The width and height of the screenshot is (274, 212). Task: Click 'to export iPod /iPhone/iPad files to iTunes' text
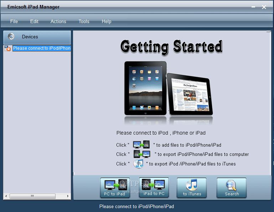pyautogui.click(x=192, y=164)
